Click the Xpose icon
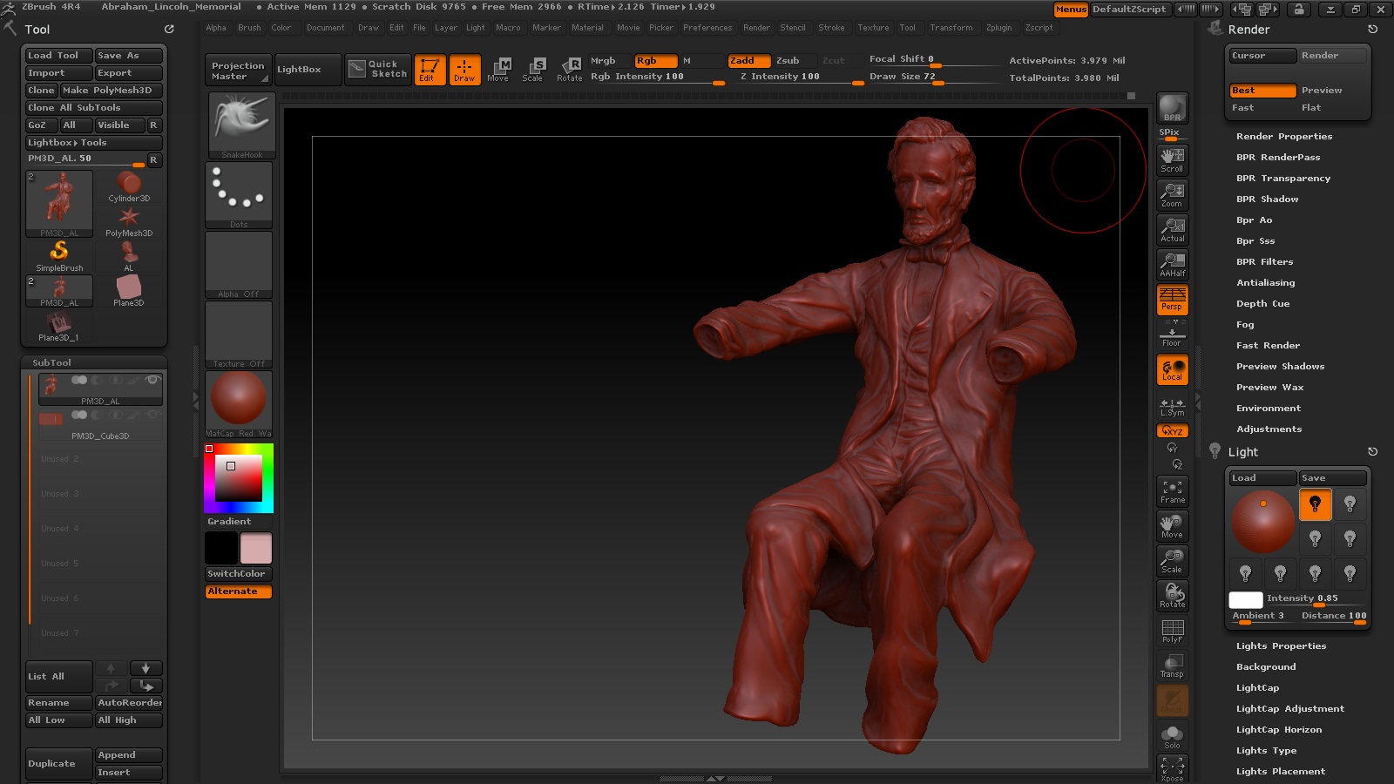1394x784 pixels. point(1172,769)
